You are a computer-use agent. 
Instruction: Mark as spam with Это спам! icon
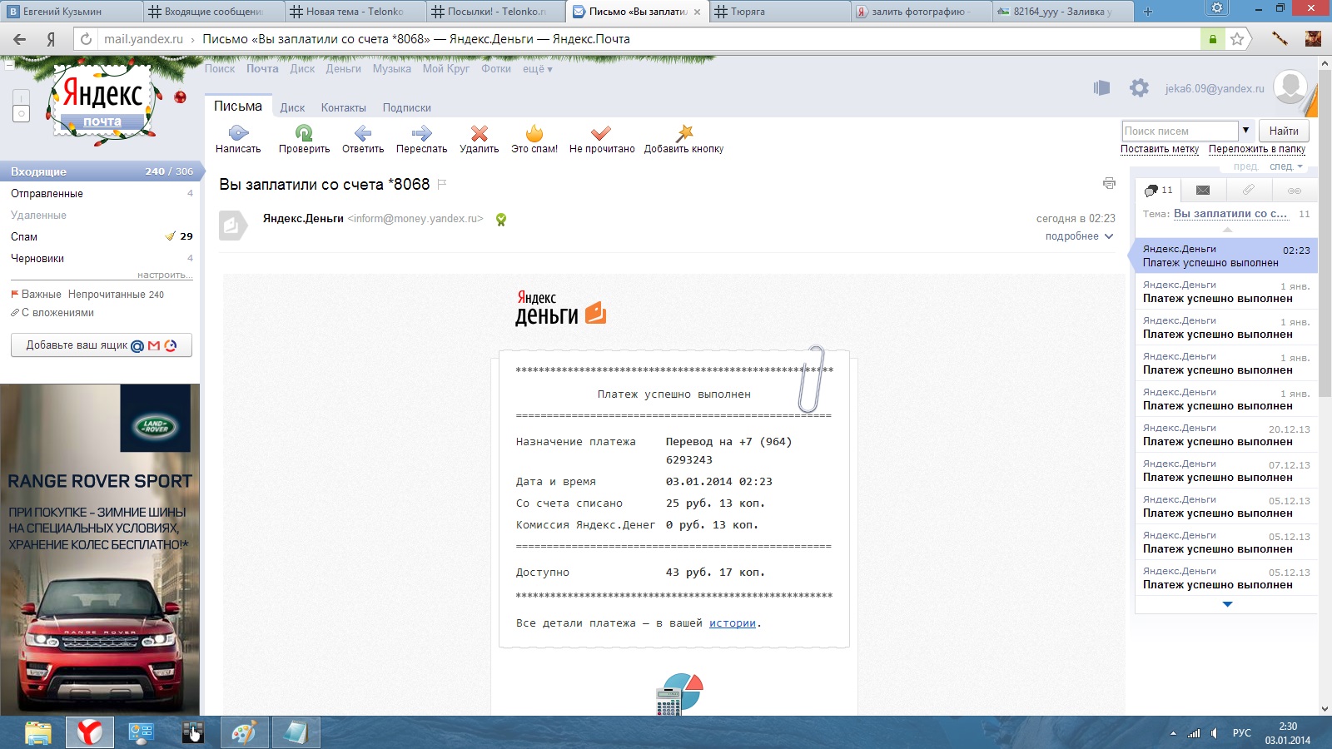pos(534,132)
